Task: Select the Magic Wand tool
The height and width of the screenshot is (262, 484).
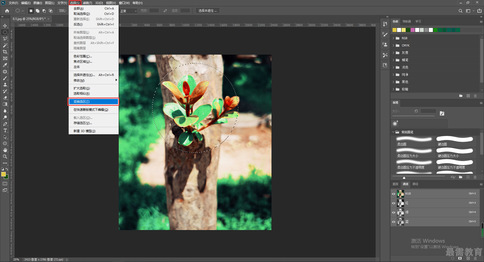Action: pyautogui.click(x=5, y=45)
